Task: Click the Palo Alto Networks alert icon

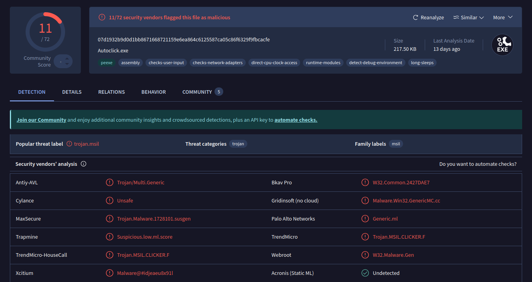Action: click(365, 219)
